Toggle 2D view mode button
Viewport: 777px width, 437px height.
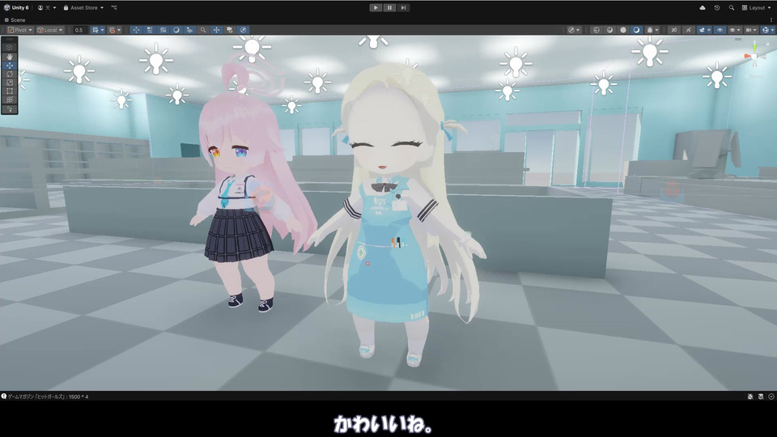click(x=674, y=30)
